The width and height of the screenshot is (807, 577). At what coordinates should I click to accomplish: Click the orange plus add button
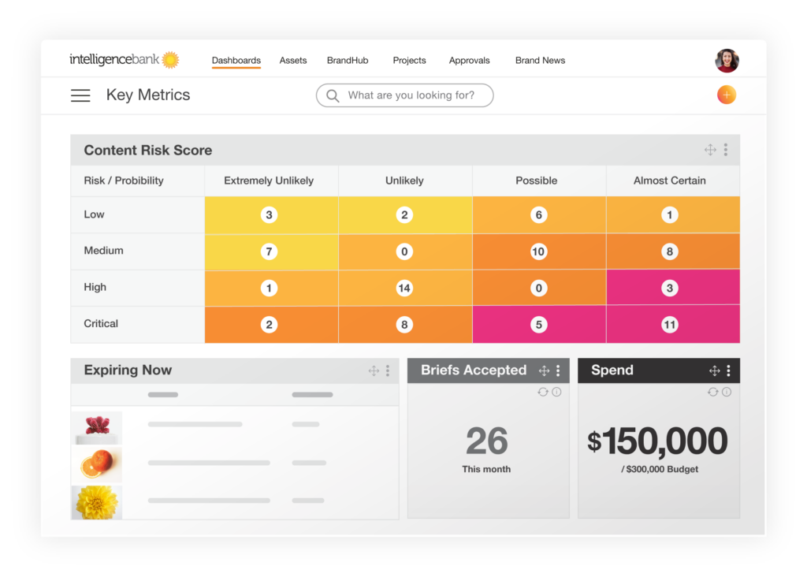(726, 95)
